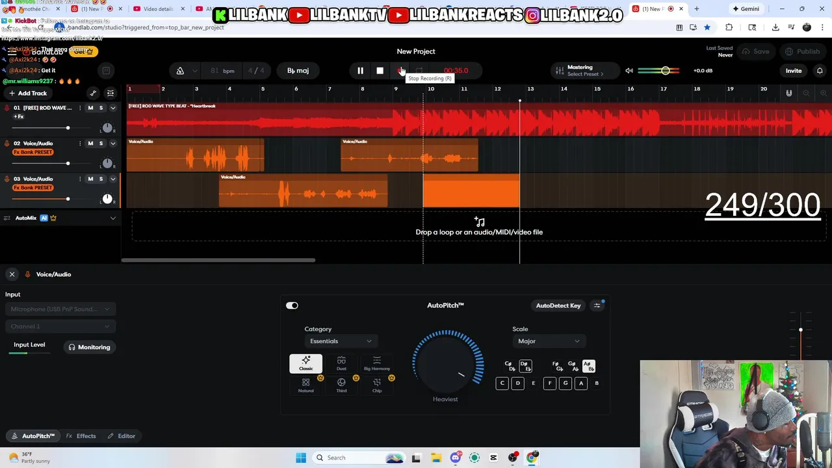Toggle the E note key
The height and width of the screenshot is (468, 832).
tap(534, 383)
